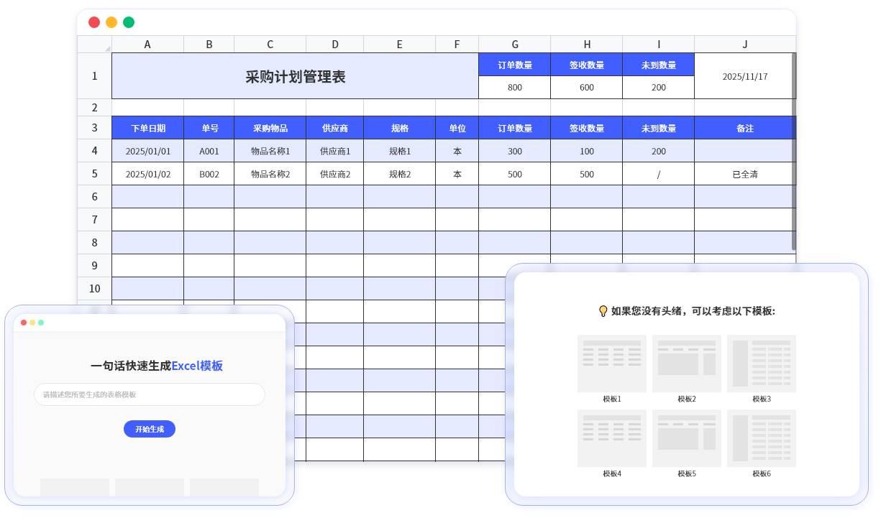This screenshot has height=518, width=881.
Task: Select the 模板6 template preview
Action: (x=762, y=438)
